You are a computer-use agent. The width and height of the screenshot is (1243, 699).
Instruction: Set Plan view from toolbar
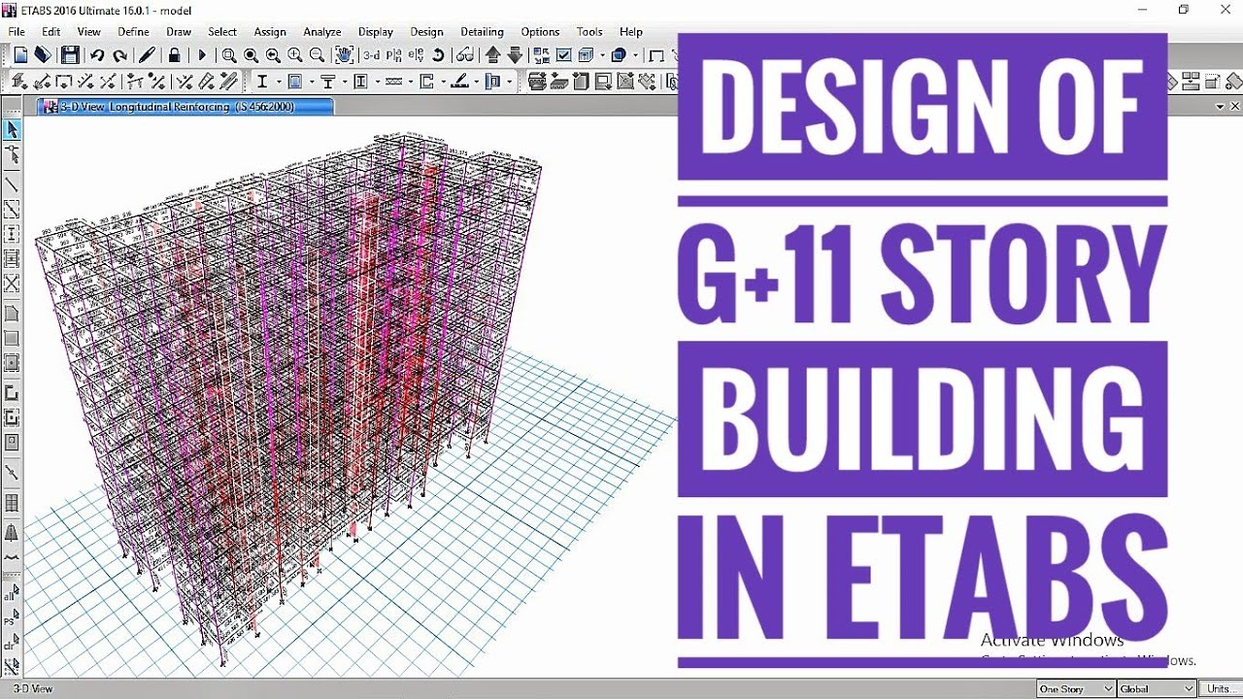tap(393, 55)
